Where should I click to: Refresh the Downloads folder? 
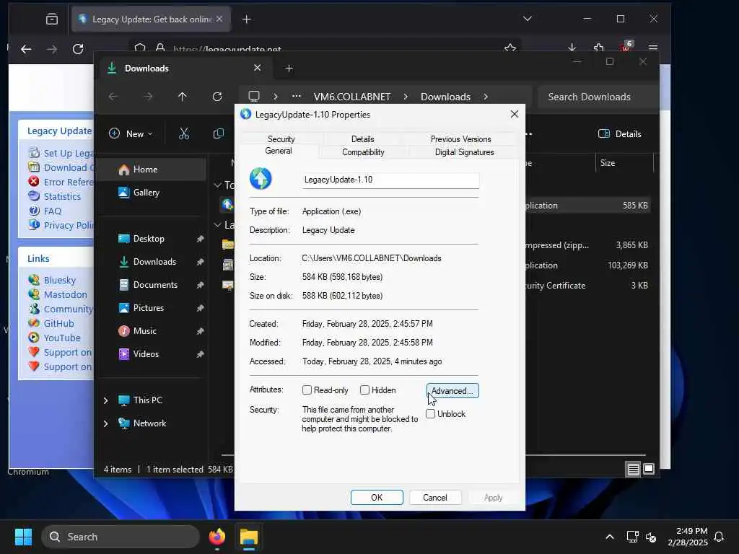tap(217, 97)
